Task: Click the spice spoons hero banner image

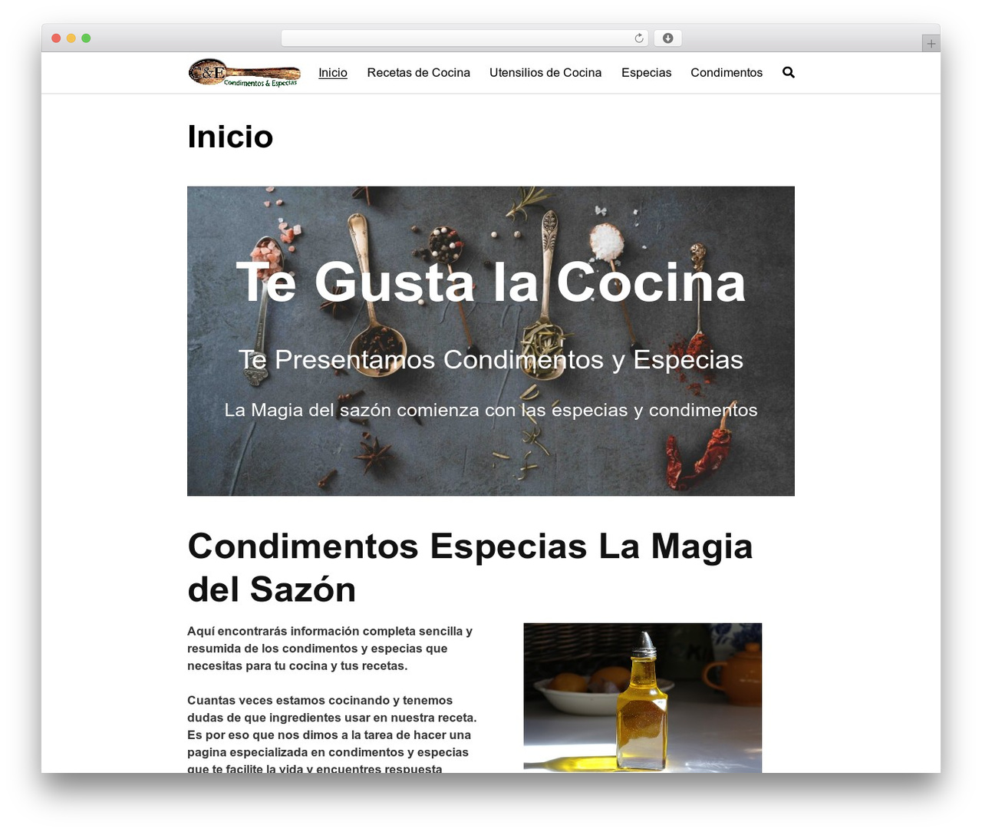Action: [x=491, y=341]
